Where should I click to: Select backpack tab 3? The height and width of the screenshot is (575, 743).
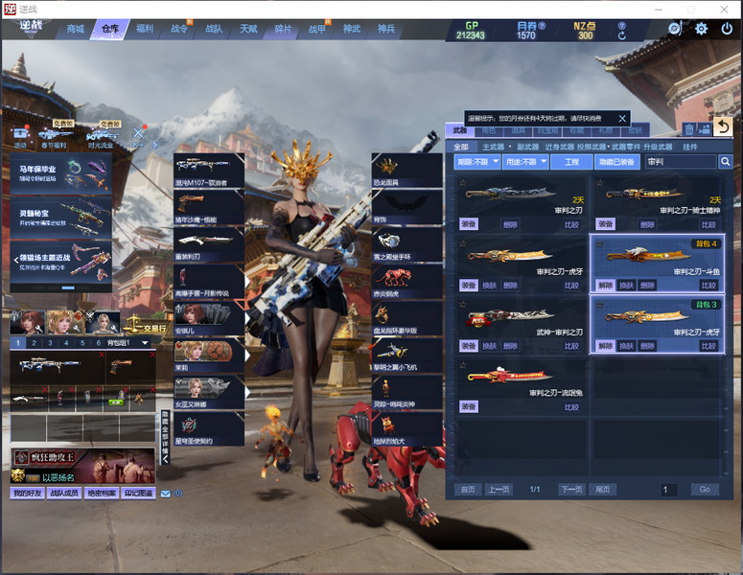tap(50, 342)
